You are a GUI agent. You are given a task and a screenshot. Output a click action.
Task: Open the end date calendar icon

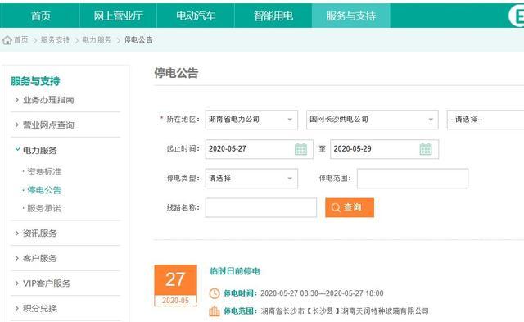point(426,149)
